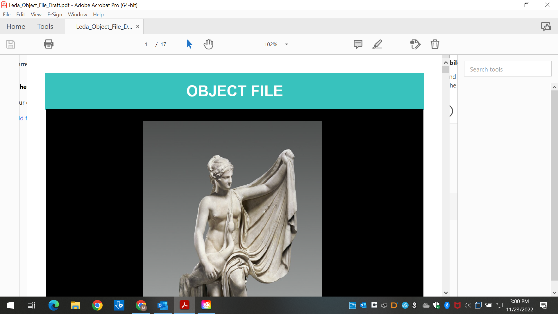Open the Edit menu

click(20, 14)
